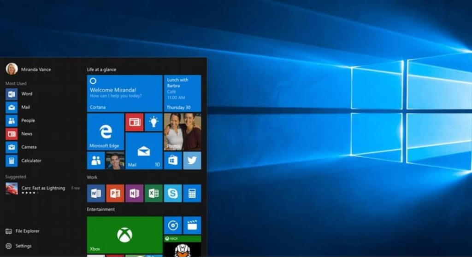Click the "Entertainment" tile group heading
This screenshot has height=265, width=472.
pyautogui.click(x=101, y=209)
